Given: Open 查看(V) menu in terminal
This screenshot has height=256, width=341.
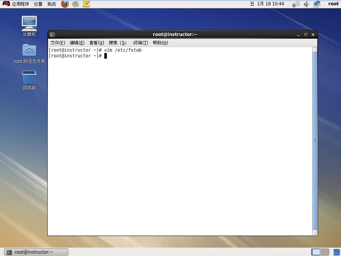Looking at the screenshot, I should point(97,43).
